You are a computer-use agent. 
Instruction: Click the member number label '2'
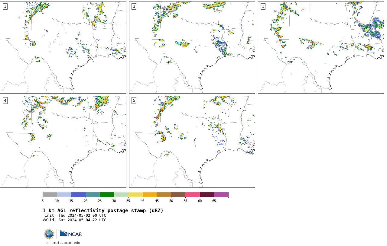tap(134, 6)
